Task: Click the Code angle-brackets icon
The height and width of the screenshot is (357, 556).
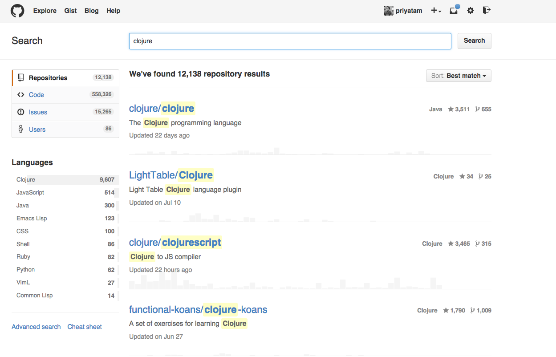Action: click(x=20, y=94)
